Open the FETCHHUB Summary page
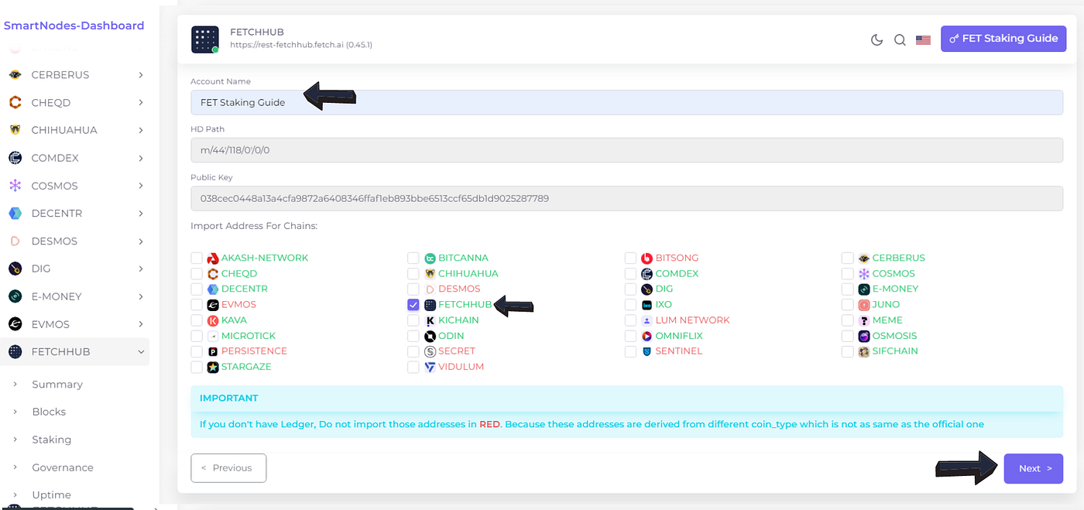The height and width of the screenshot is (510, 1084). (57, 385)
